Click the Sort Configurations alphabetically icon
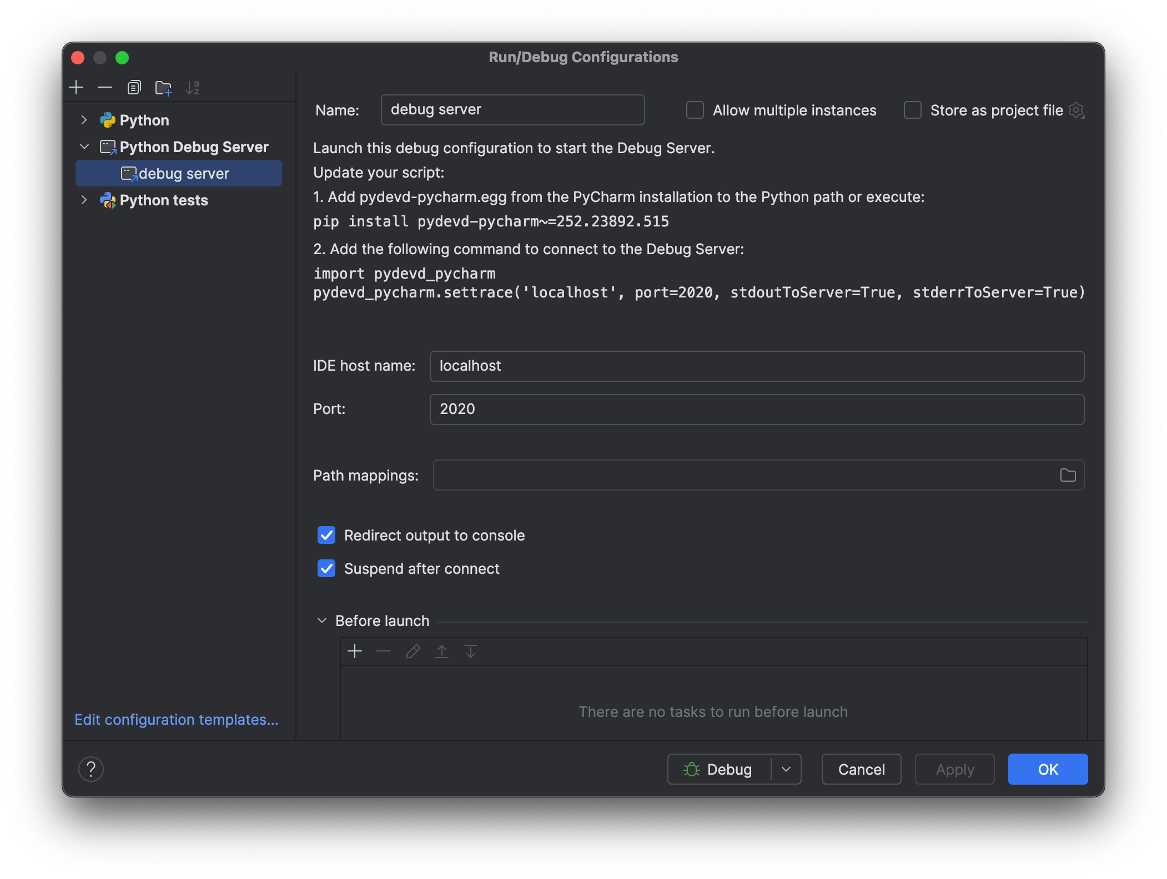 click(x=192, y=87)
